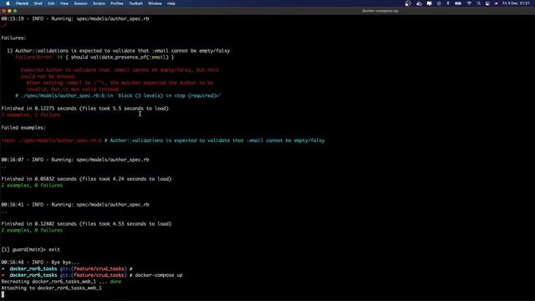Click 'Finished in 0.12275 seconds' line
This screenshot has height=301, width=535.
coord(85,108)
